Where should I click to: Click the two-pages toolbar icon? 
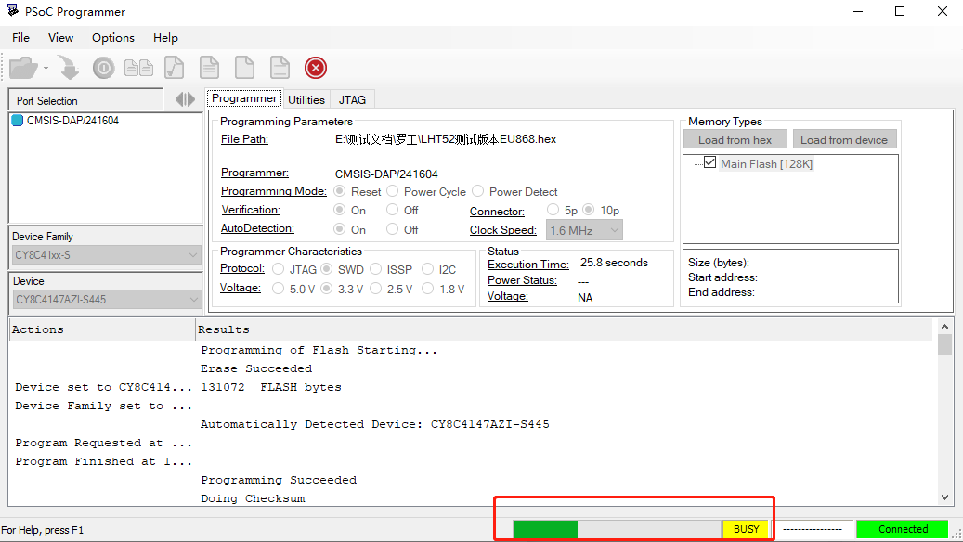138,68
